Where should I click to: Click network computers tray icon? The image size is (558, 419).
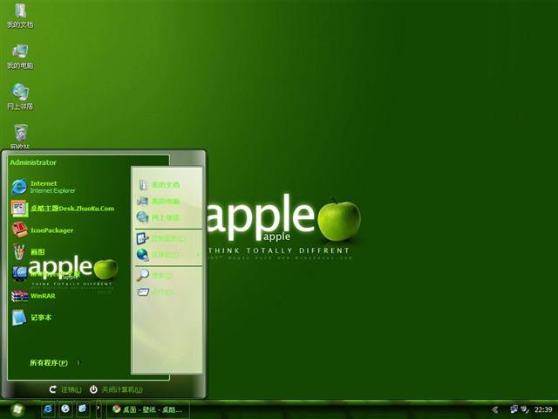(x=514, y=409)
